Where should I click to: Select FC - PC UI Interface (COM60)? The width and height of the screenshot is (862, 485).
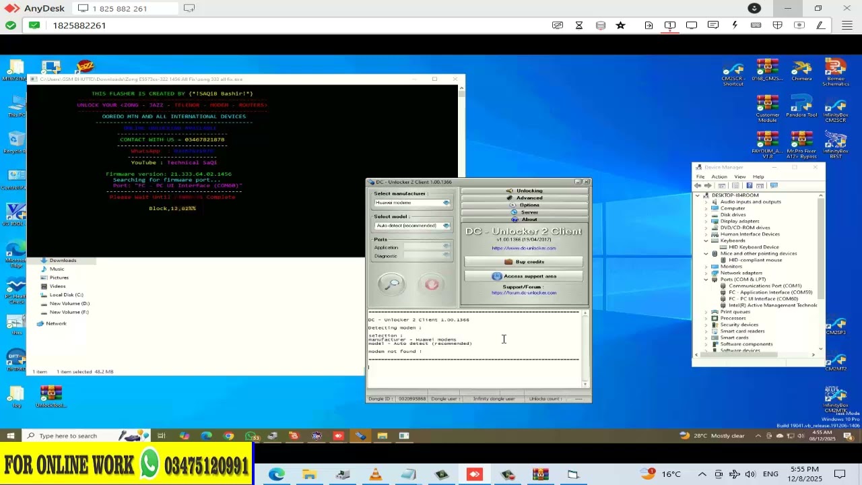(763, 299)
